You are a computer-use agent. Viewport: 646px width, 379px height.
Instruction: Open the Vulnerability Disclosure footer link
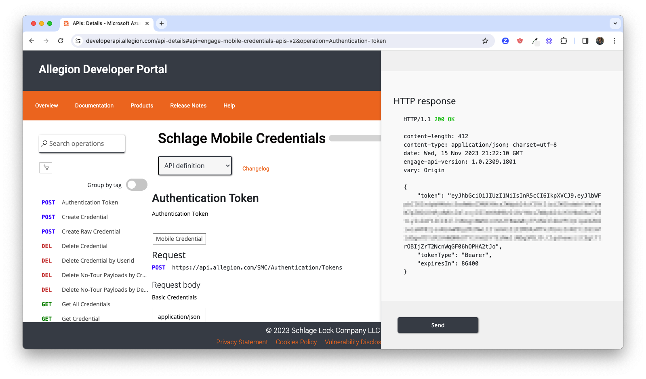point(353,342)
